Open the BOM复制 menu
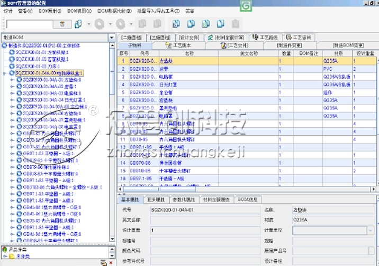This screenshot has width=379, height=266. tap(49, 11)
